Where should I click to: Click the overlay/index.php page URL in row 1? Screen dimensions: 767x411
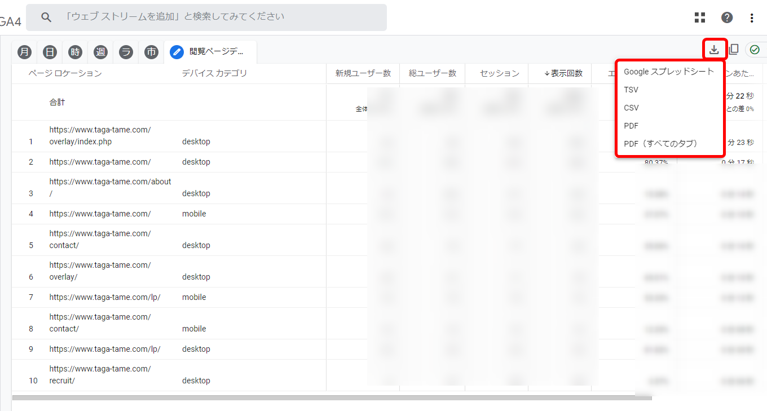[x=100, y=136]
